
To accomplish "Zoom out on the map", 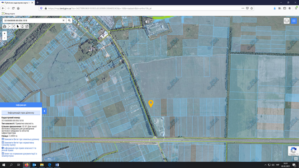I will 5,38.
